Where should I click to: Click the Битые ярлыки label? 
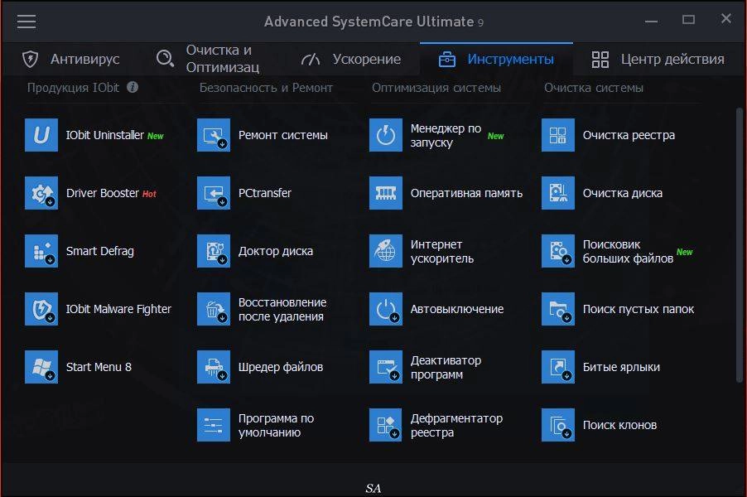point(621,367)
